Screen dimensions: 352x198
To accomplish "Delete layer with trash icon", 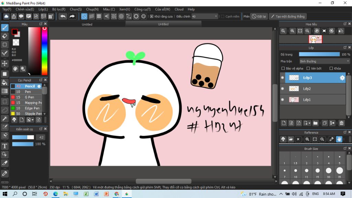I will click(x=341, y=123).
